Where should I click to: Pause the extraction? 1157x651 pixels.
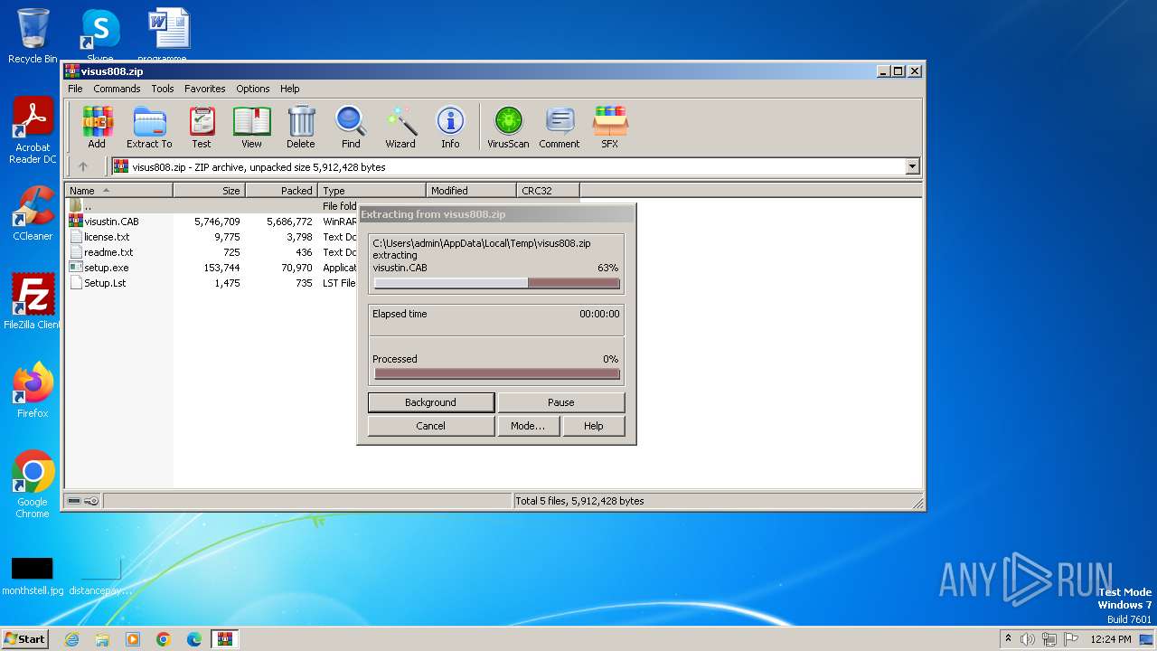click(x=561, y=402)
